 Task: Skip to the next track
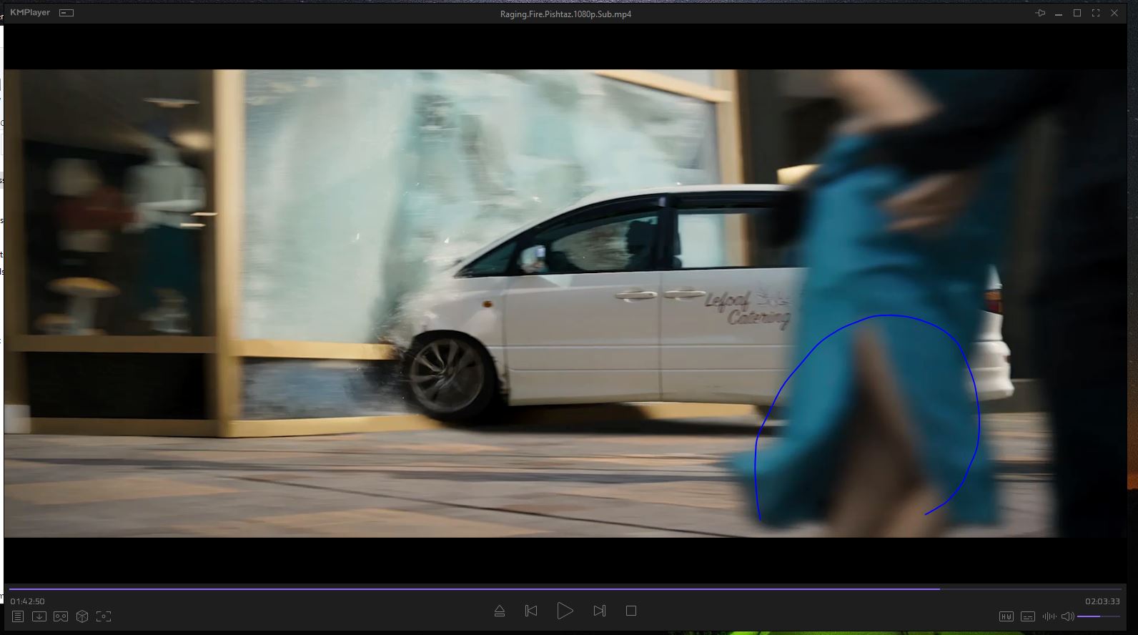pos(599,611)
